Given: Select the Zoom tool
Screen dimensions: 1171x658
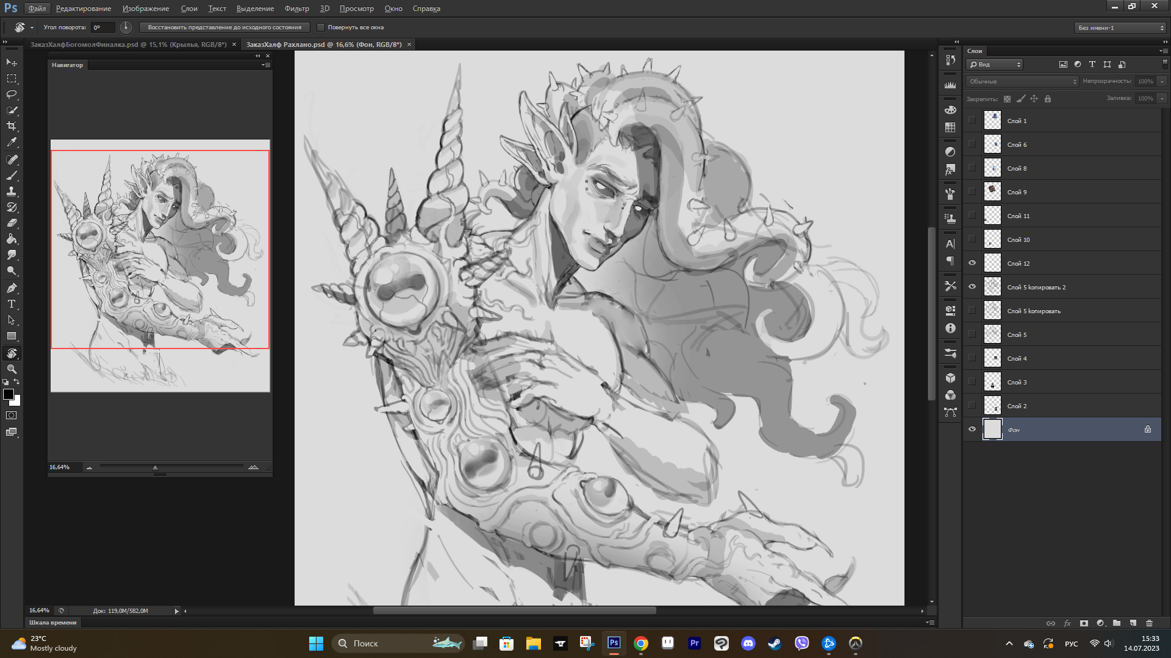Looking at the screenshot, I should pos(12,369).
